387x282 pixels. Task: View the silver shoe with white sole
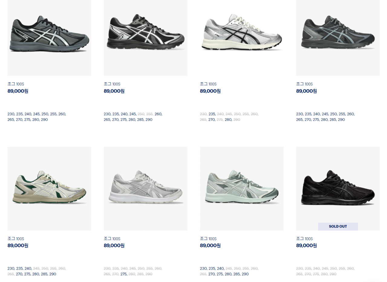145,189
